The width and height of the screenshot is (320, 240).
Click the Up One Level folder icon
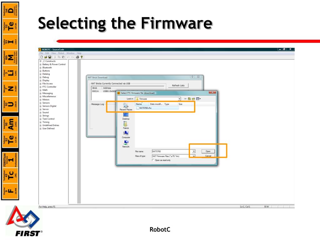(189, 99)
